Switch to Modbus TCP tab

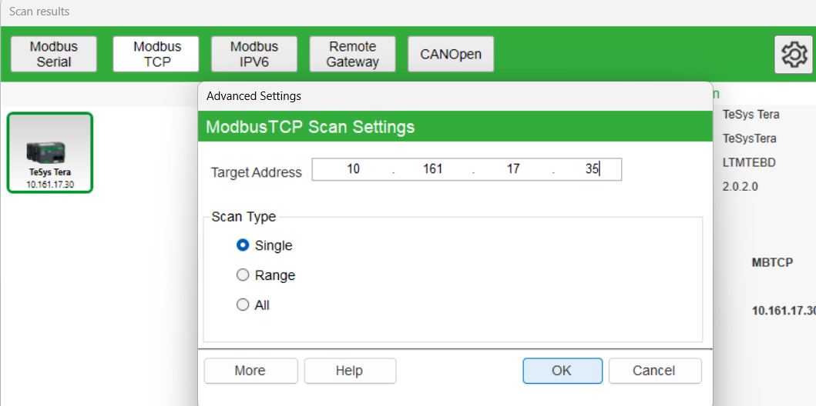pyautogui.click(x=156, y=54)
